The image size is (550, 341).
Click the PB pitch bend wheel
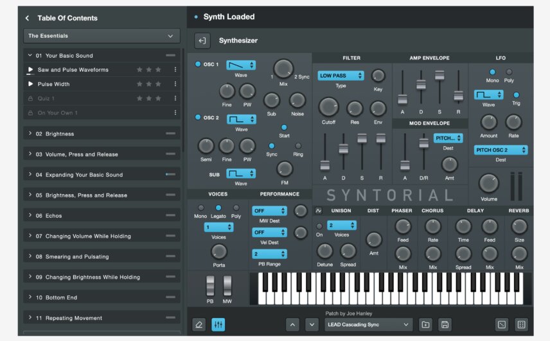pyautogui.click(x=210, y=285)
